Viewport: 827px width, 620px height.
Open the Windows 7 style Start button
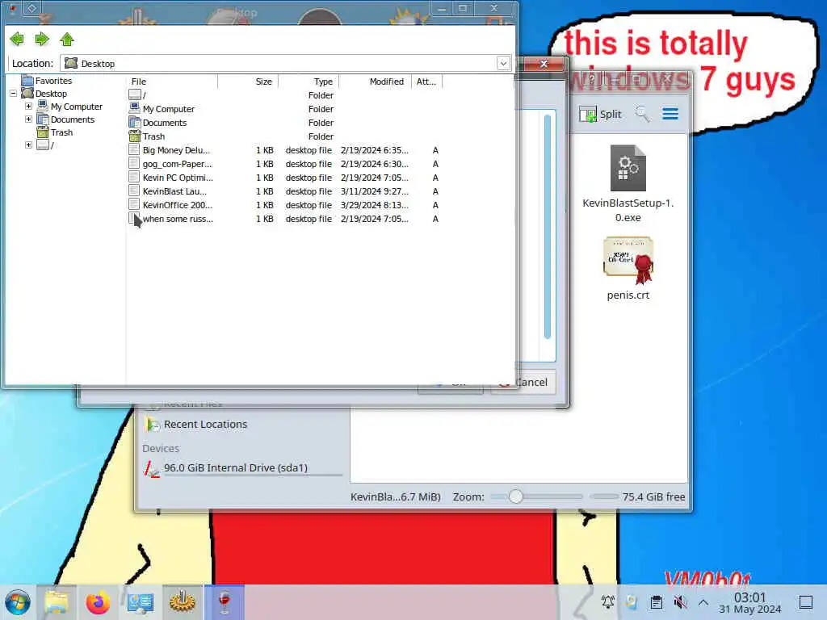[18, 602]
